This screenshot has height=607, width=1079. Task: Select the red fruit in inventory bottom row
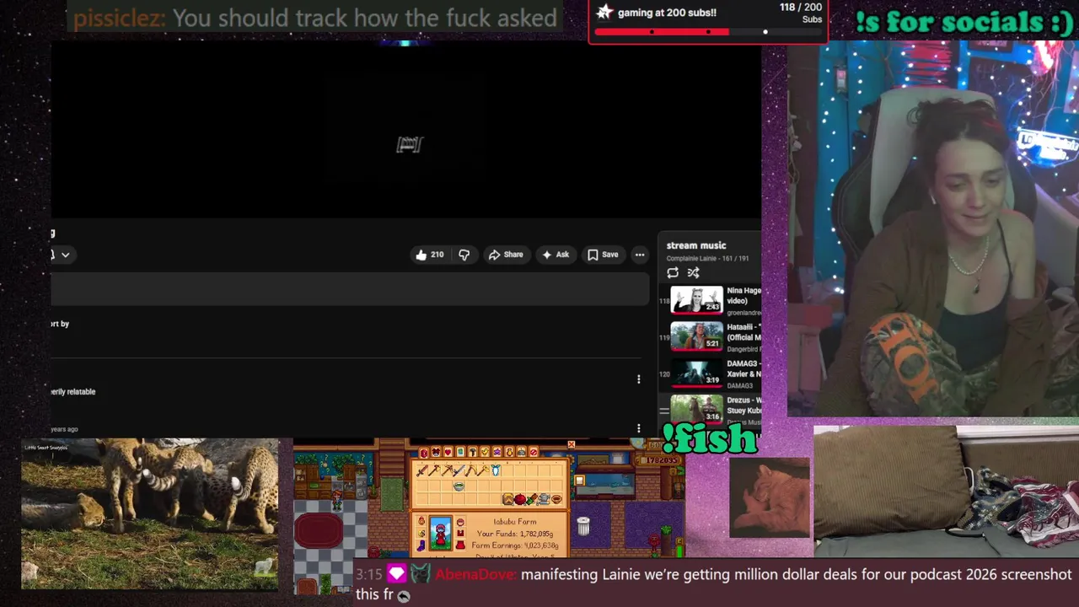(520, 499)
